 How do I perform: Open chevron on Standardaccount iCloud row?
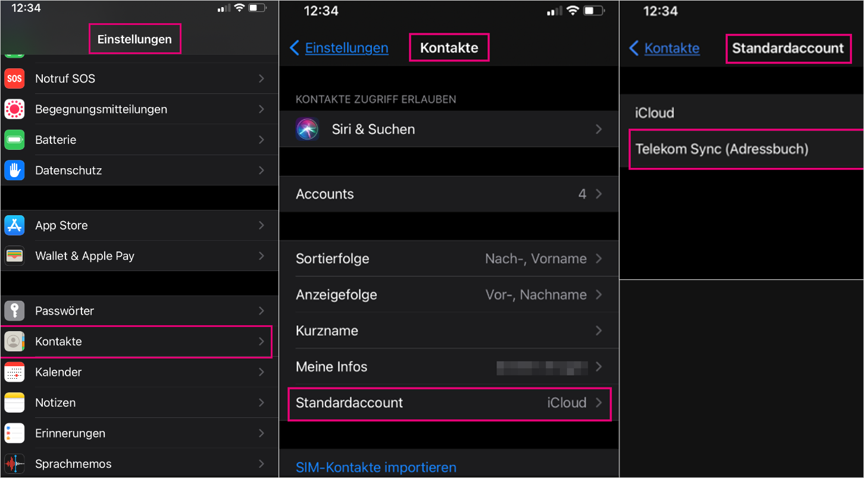(x=599, y=402)
